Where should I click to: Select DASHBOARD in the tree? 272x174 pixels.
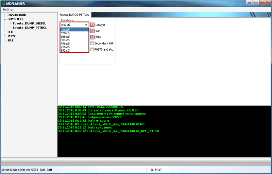(x=17, y=15)
